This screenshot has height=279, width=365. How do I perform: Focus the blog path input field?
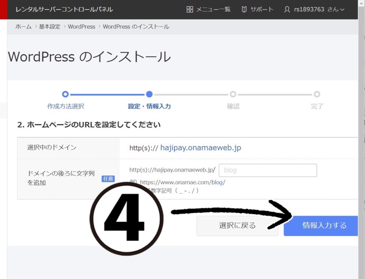(267, 170)
